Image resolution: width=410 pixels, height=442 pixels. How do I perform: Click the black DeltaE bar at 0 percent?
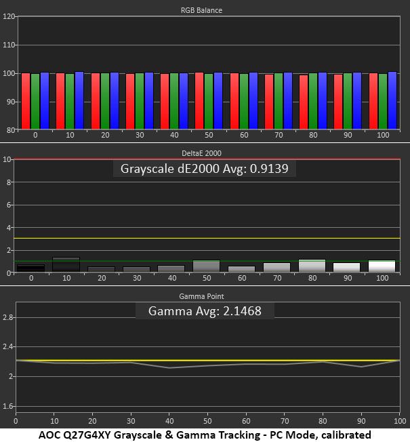[31, 268]
